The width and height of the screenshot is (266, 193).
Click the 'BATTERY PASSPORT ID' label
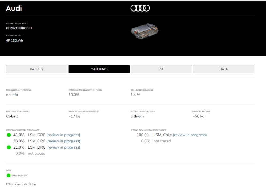click(17, 23)
